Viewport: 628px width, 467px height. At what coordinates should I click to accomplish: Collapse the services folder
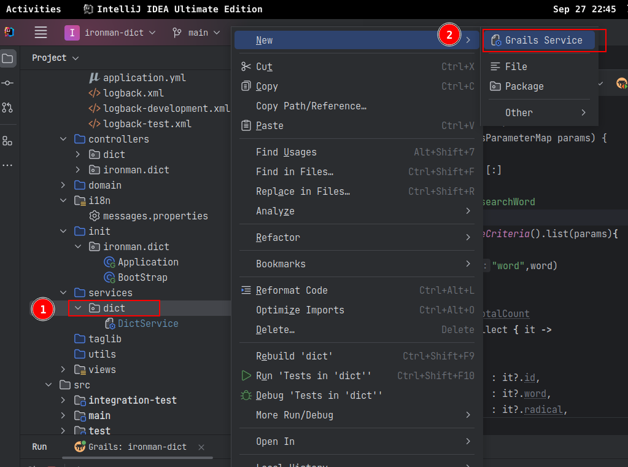click(x=63, y=292)
